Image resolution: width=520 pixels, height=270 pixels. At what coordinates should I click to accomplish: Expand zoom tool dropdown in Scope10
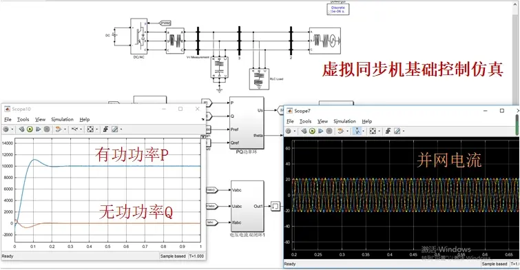pos(81,129)
